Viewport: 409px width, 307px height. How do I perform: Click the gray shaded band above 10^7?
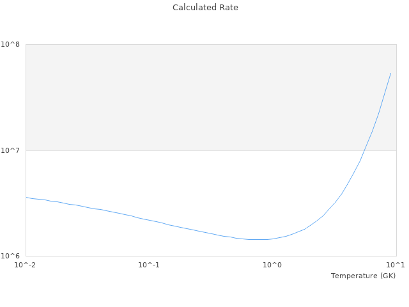click(192, 96)
